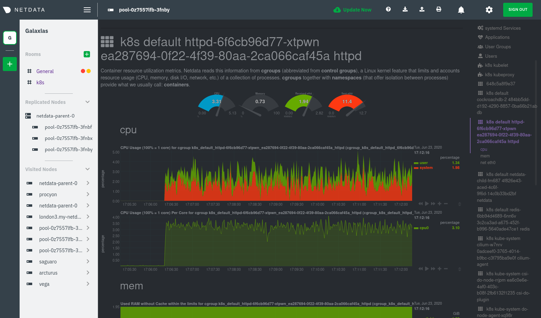The image size is (541, 318).
Task: Click the Netdata logo
Action: [24, 10]
